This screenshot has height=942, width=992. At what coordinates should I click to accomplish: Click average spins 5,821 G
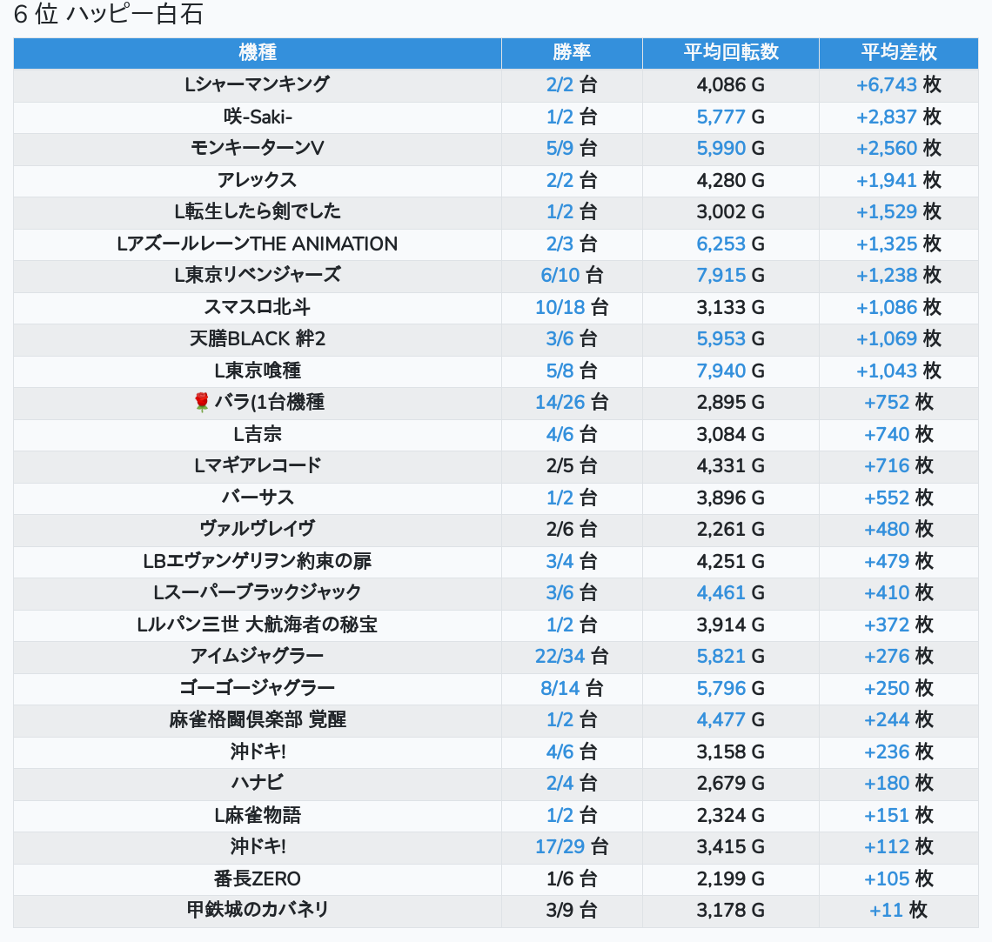click(x=731, y=656)
